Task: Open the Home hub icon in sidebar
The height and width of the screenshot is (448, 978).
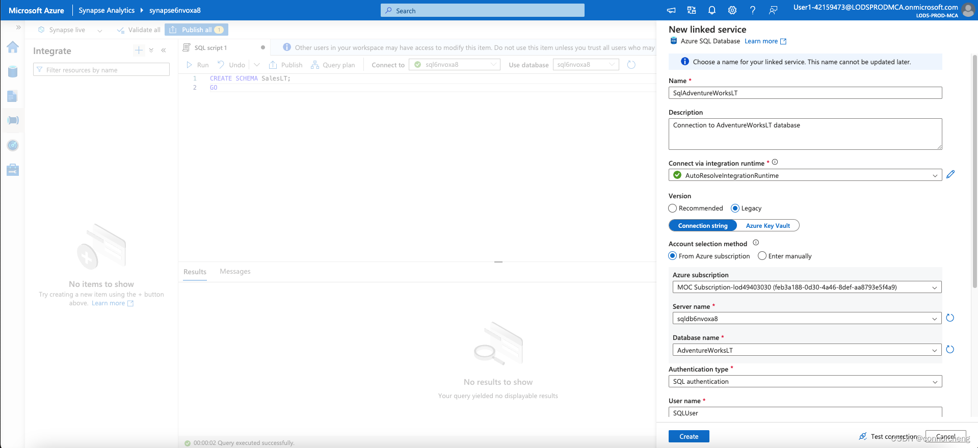Action: [x=13, y=47]
